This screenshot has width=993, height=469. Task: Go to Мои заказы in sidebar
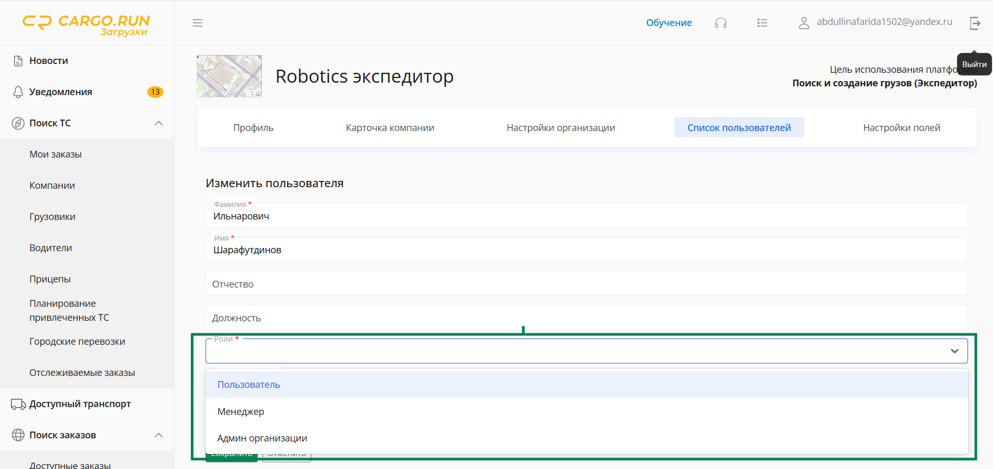tap(56, 154)
